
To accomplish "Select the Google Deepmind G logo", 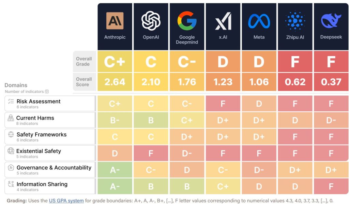I will click(x=187, y=21).
